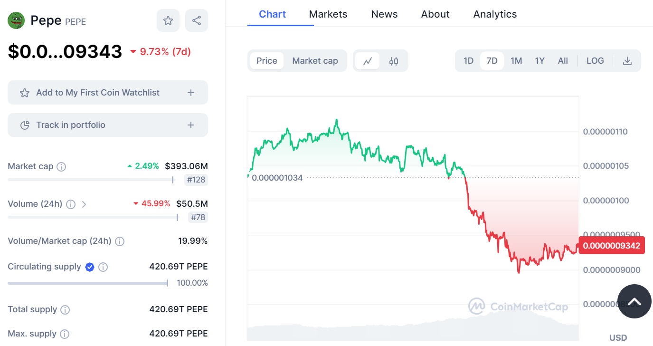Image resolution: width=653 pixels, height=346 pixels.
Task: Switch to candlestick chart icon
Action: [x=394, y=61]
